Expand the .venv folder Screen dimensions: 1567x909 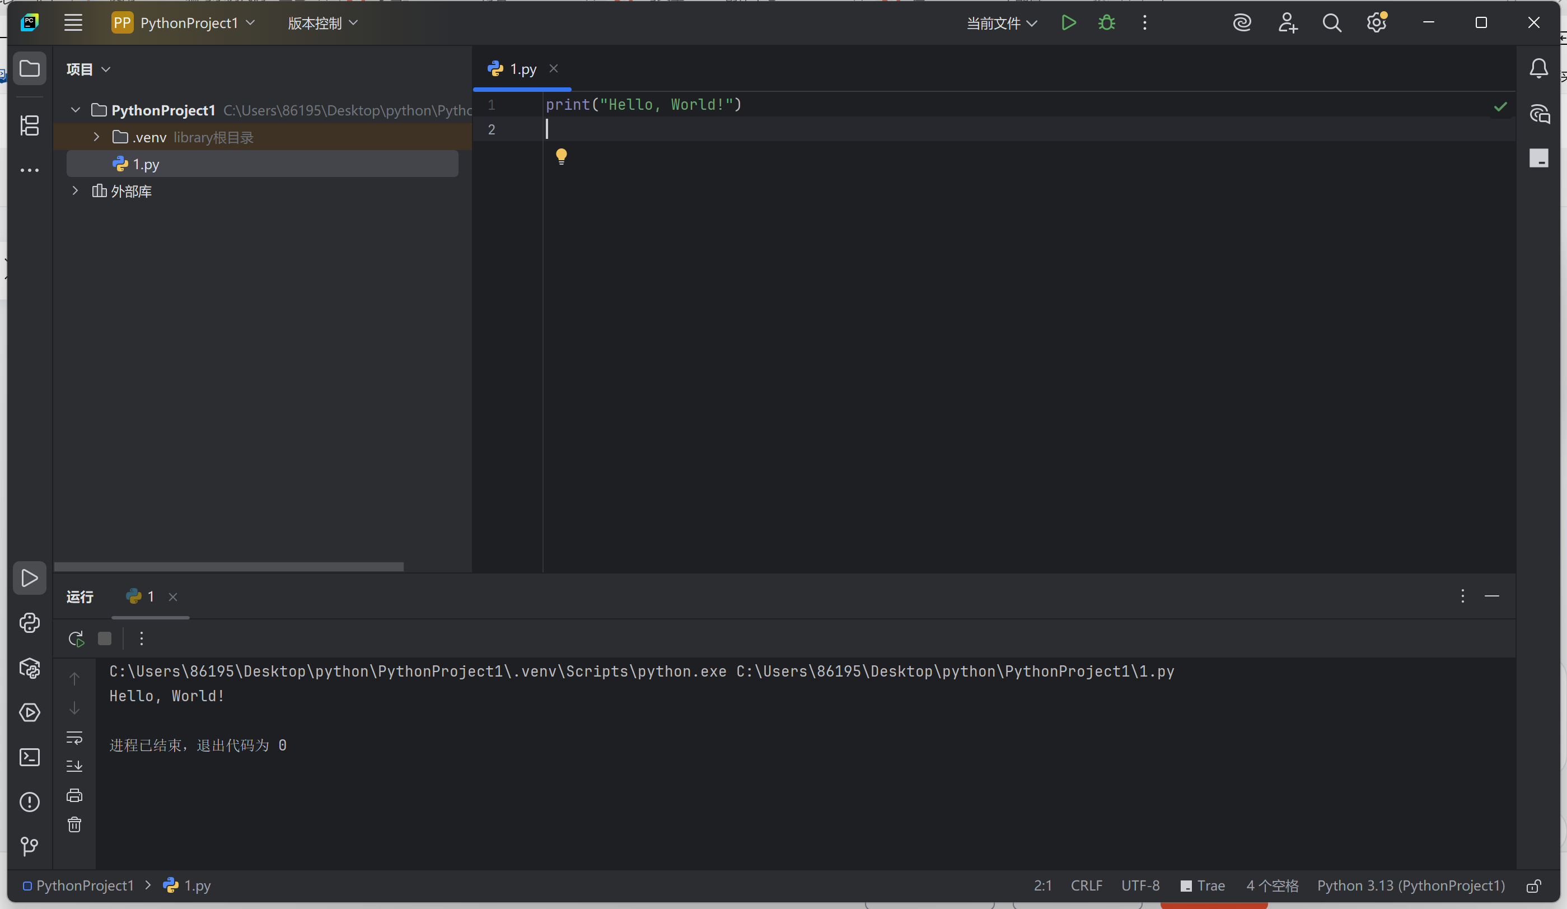96,137
